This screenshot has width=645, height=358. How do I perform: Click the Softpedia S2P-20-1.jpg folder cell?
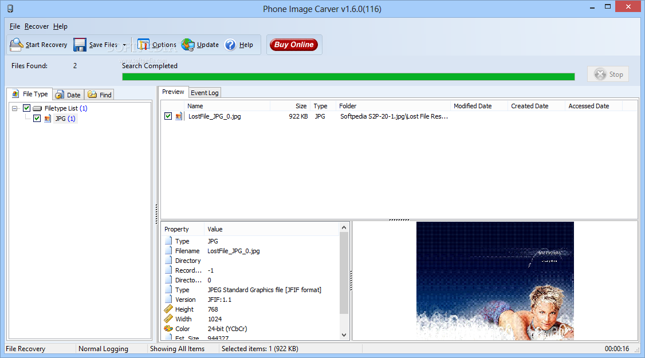point(394,116)
